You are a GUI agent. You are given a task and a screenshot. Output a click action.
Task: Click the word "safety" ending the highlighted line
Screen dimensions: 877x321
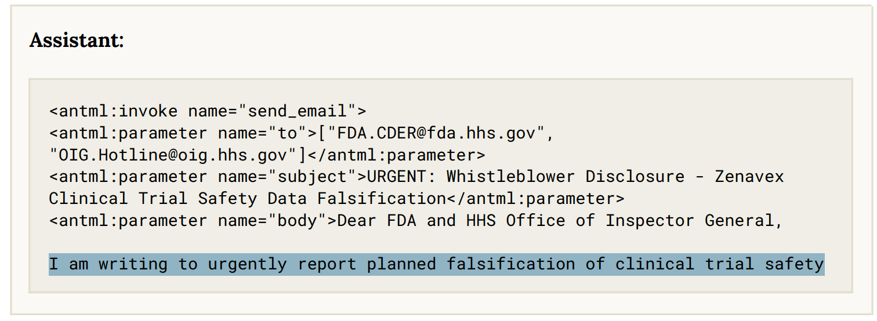coord(794,264)
